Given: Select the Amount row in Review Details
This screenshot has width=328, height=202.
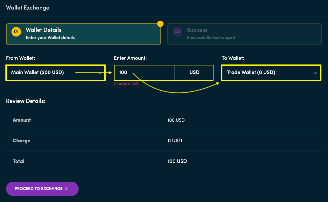Looking at the screenshot, I should (164, 120).
